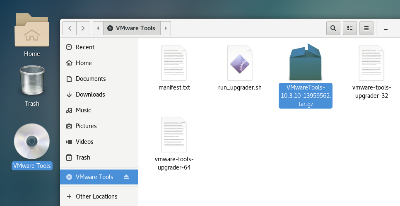This screenshot has width=400, height=206.
Task: Open the hamburger menu button
Action: click(366, 28)
